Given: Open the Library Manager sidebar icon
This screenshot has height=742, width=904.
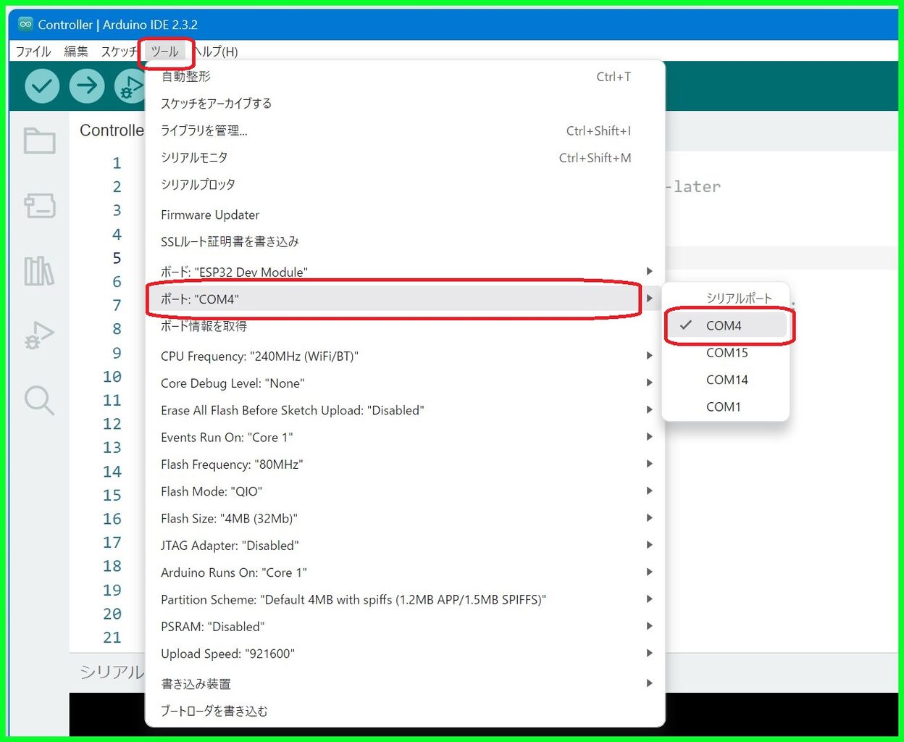Looking at the screenshot, I should pyautogui.click(x=39, y=271).
